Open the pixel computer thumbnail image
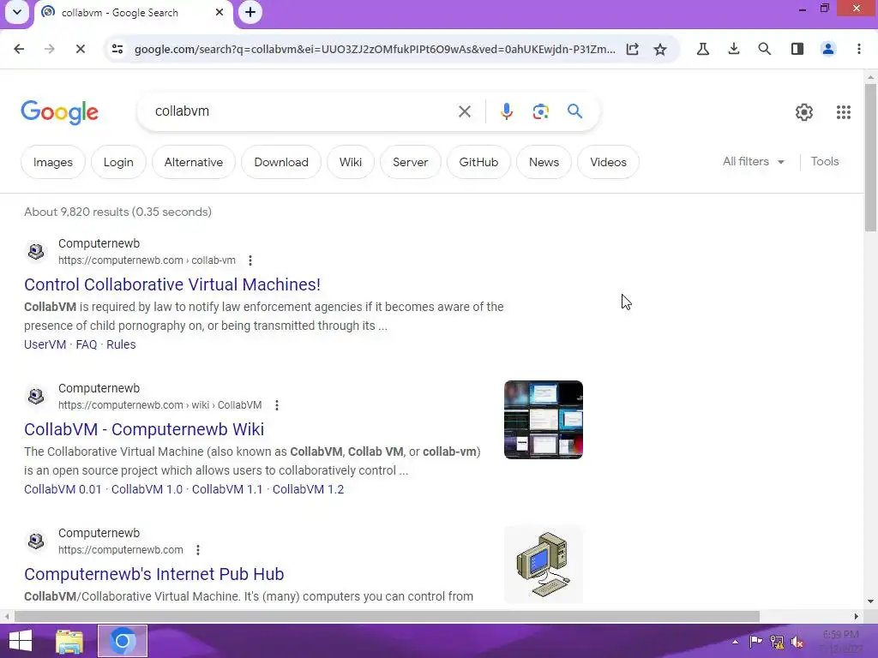Screen dimensions: 878x658 (x=543, y=565)
